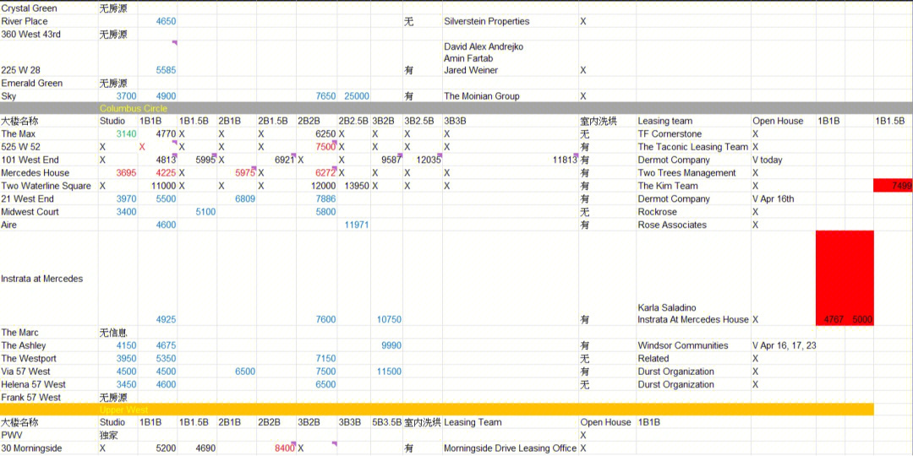Click the 'Open House' header in Columbus Circle section
This screenshot has height=456, width=913.
(x=778, y=121)
